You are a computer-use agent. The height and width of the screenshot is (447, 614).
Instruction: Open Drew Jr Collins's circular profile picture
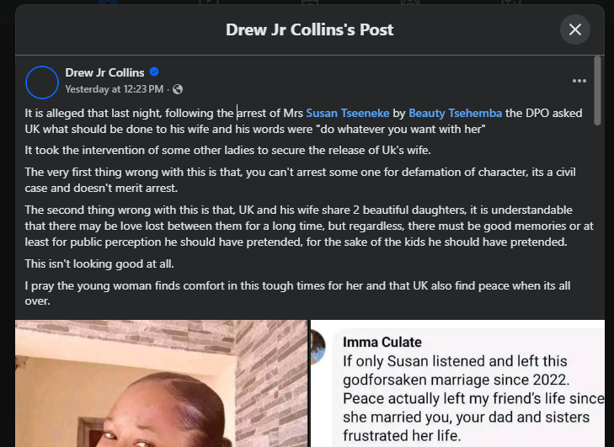[42, 82]
